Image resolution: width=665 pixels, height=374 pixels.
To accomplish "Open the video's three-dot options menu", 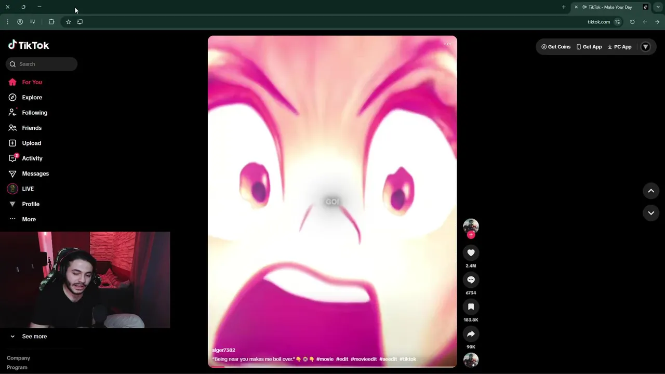I will click(x=447, y=44).
